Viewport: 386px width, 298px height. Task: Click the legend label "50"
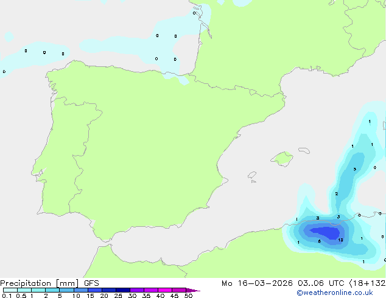pyautogui.click(x=188, y=296)
